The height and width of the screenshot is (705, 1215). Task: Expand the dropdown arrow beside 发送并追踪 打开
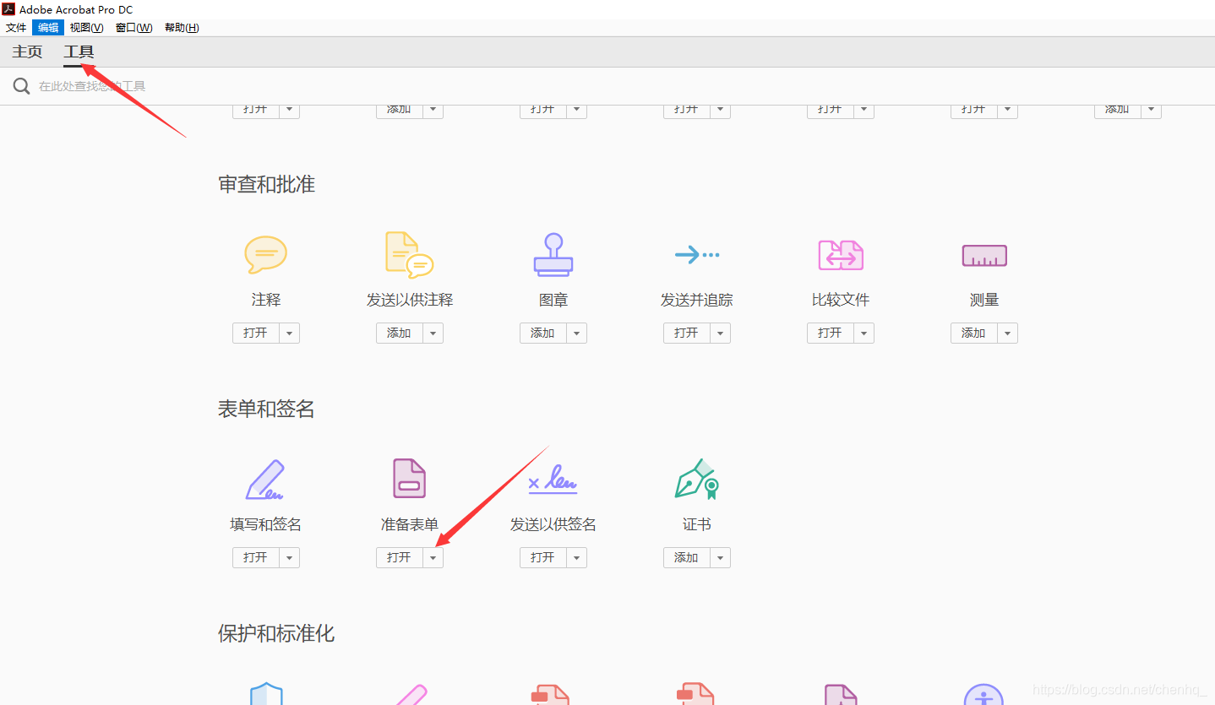pyautogui.click(x=721, y=333)
